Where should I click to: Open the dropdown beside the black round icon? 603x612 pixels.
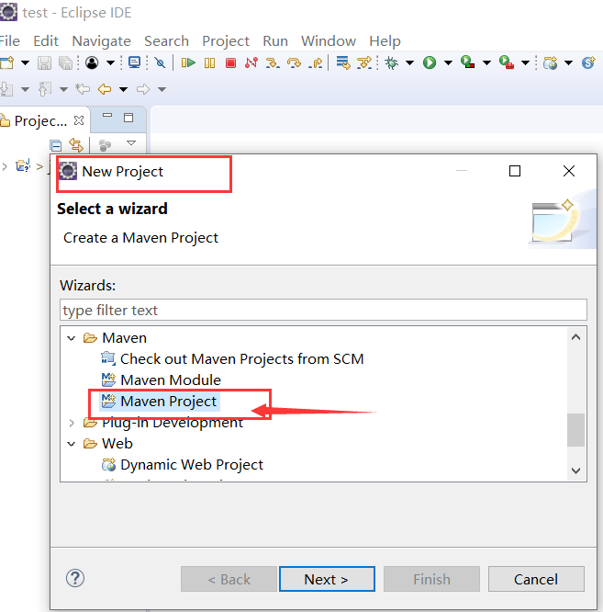coord(110,62)
